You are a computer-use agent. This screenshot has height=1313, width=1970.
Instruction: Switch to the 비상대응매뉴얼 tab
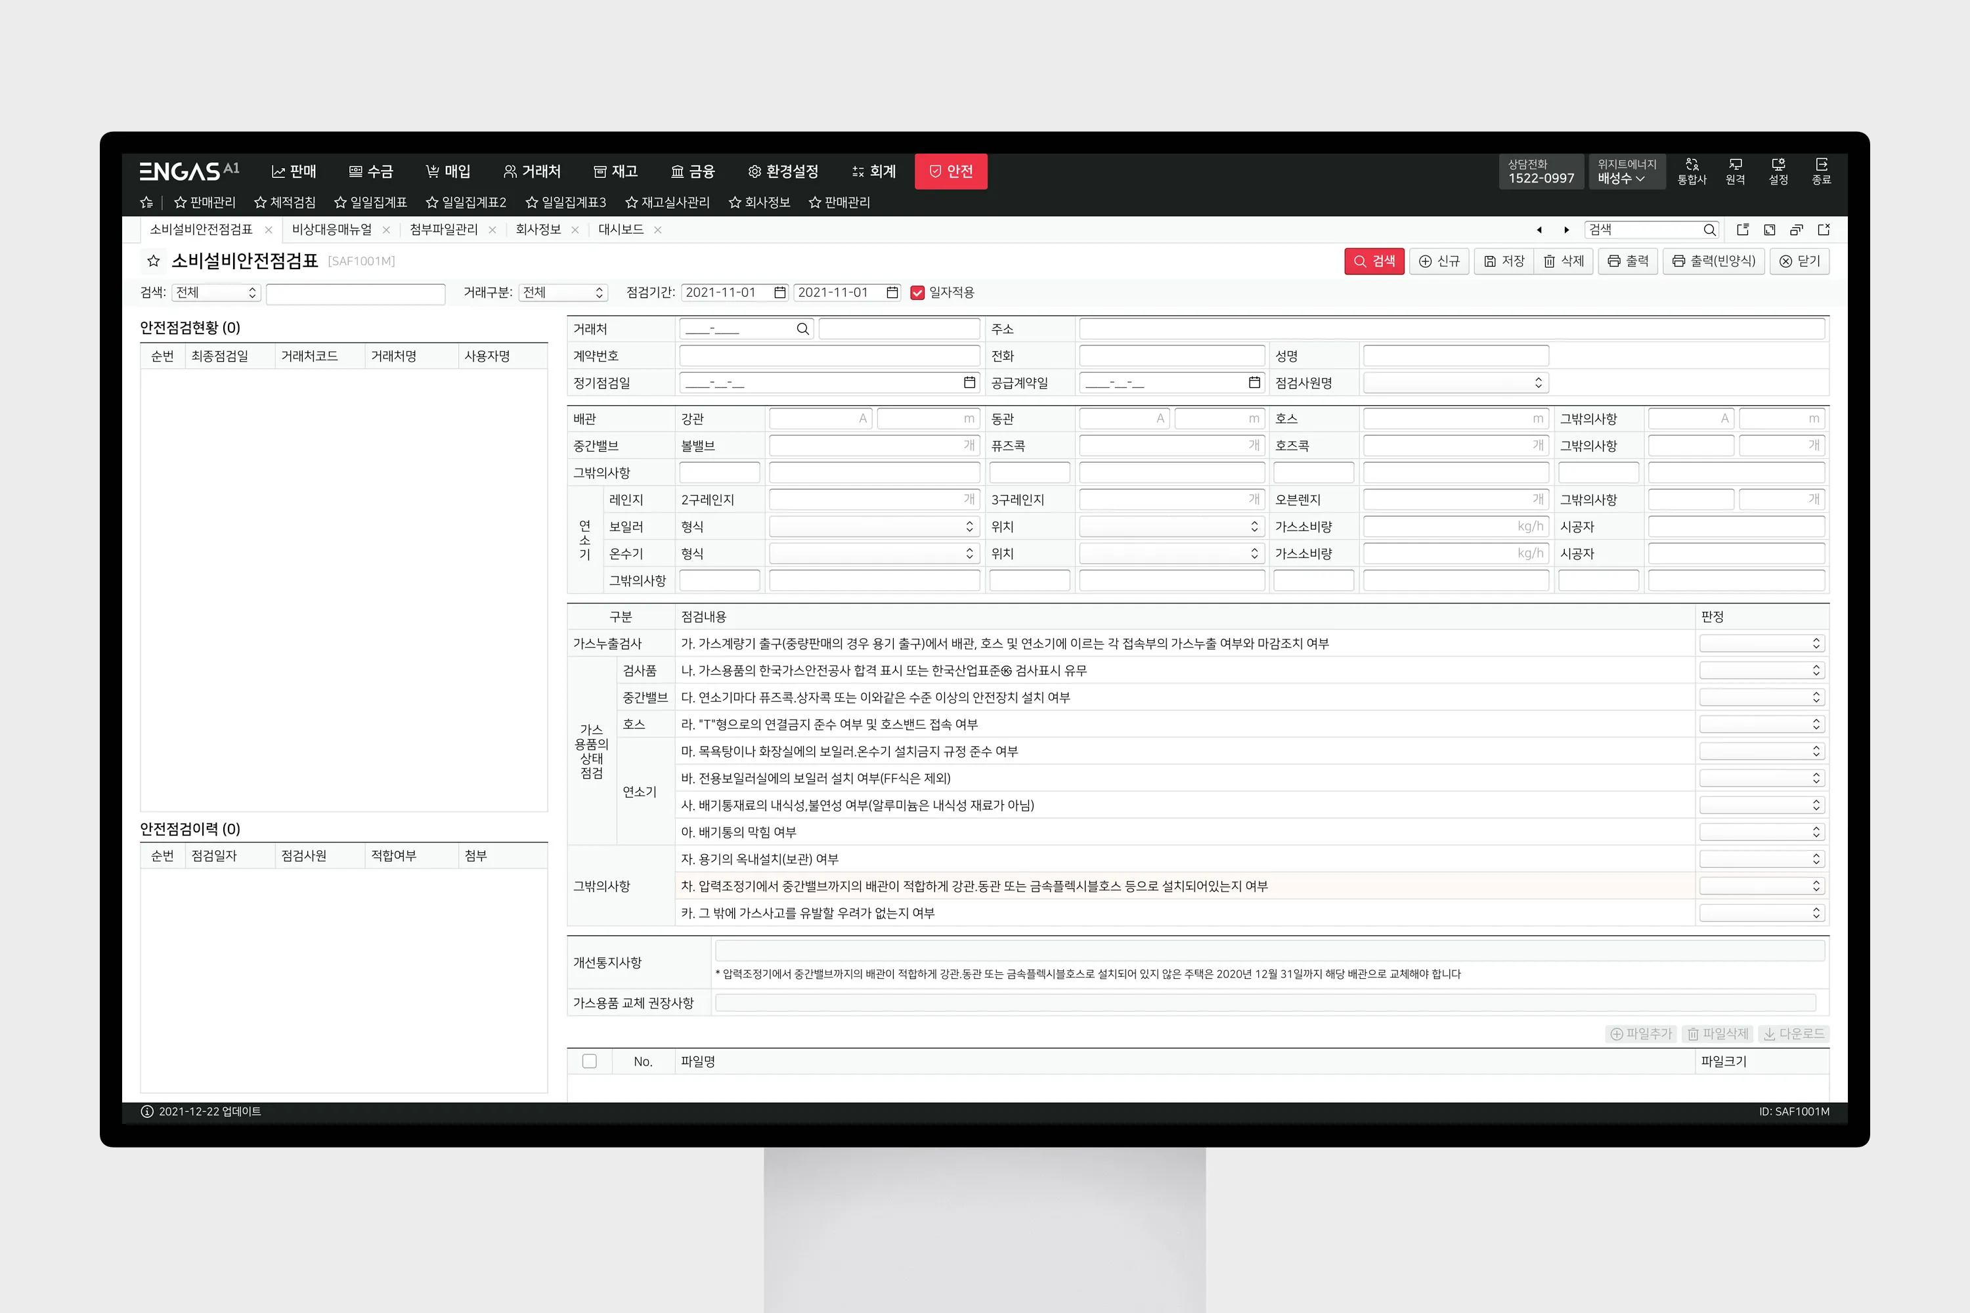[332, 229]
